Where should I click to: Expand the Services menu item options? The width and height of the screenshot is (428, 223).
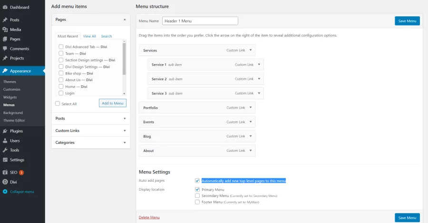(x=251, y=50)
